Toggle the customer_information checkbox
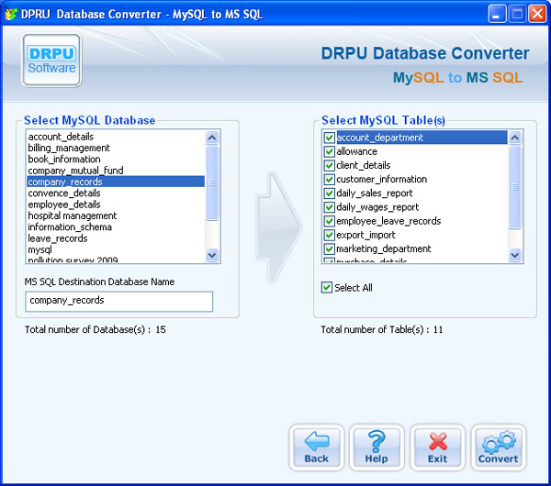Image resolution: width=551 pixels, height=486 pixels. click(x=330, y=180)
